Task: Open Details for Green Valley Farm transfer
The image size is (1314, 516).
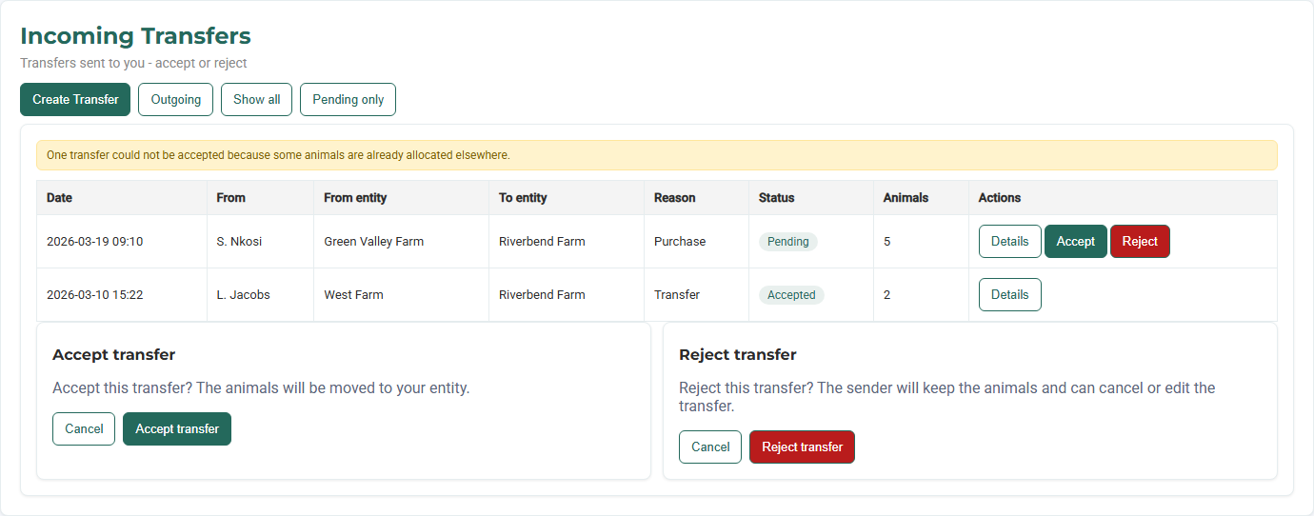Action: (x=1009, y=241)
